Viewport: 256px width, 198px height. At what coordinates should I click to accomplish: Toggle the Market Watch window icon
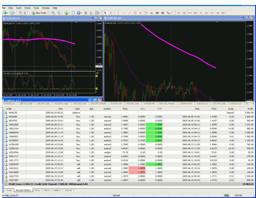click(20, 13)
